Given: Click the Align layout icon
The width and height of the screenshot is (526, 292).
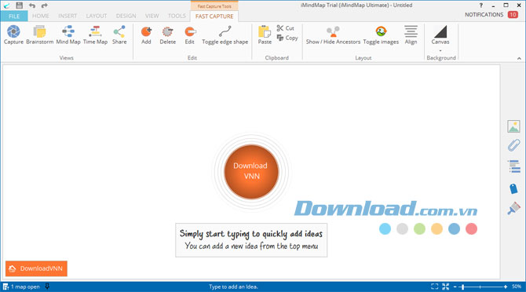Looking at the screenshot, I should [411, 31].
